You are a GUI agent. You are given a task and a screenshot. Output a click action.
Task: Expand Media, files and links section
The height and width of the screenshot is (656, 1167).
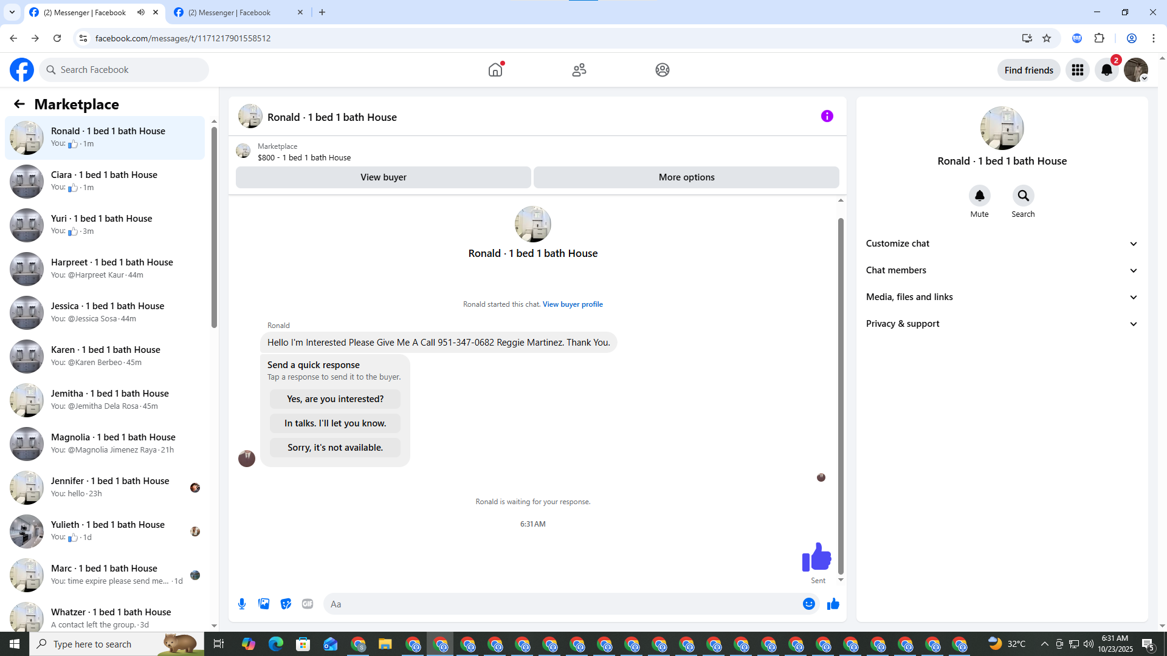coord(1001,297)
